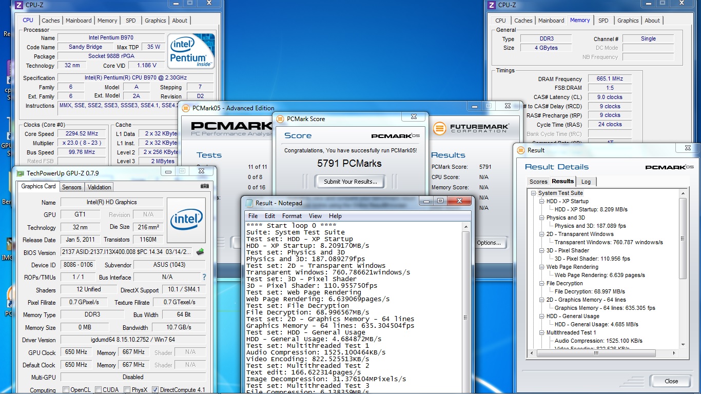Collapse the Physics and 3D node
701x394 pixels.
pyautogui.click(x=542, y=218)
